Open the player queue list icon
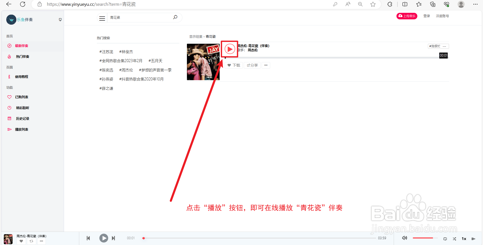The image size is (483, 245). pyautogui.click(x=473, y=239)
